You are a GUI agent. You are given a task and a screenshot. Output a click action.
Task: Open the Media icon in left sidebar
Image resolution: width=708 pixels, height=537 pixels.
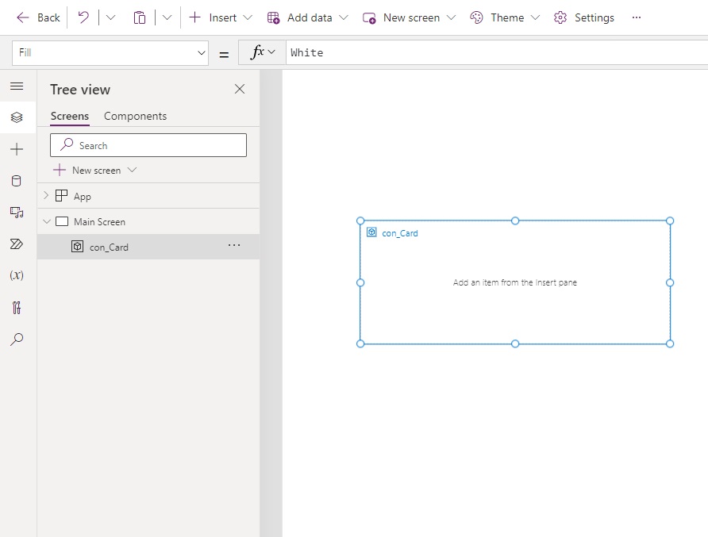[17, 213]
